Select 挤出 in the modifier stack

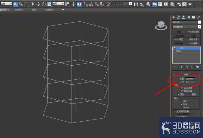coord(187,48)
